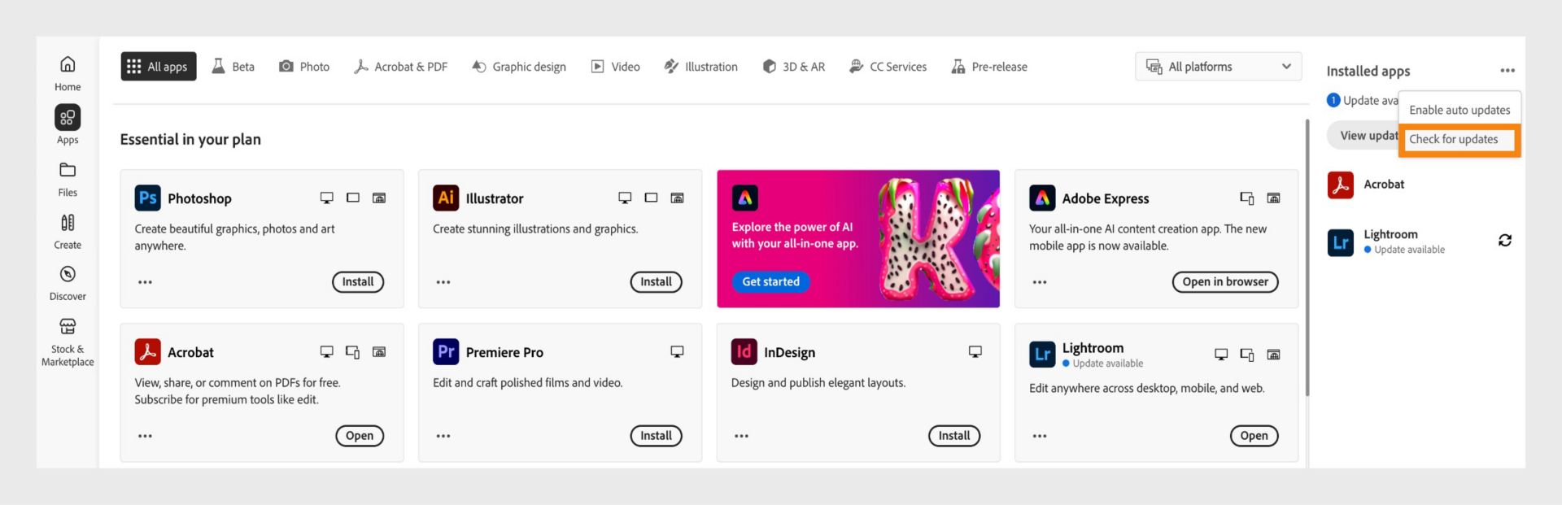
Task: Open the Create sidebar section
Action: point(68,224)
